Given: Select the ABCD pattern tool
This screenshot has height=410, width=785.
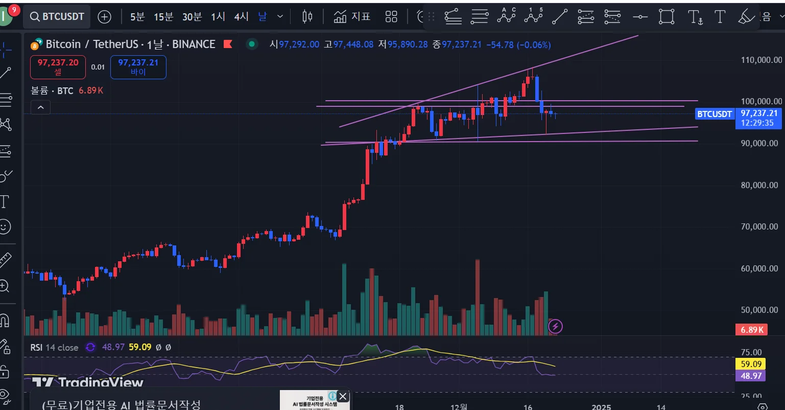Looking at the screenshot, I should [506, 16].
